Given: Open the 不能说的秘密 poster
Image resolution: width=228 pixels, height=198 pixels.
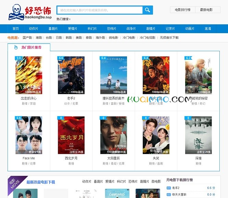Looking at the screenshot, I should point(199,75).
